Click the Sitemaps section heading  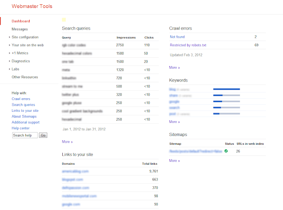pyautogui.click(x=178, y=135)
